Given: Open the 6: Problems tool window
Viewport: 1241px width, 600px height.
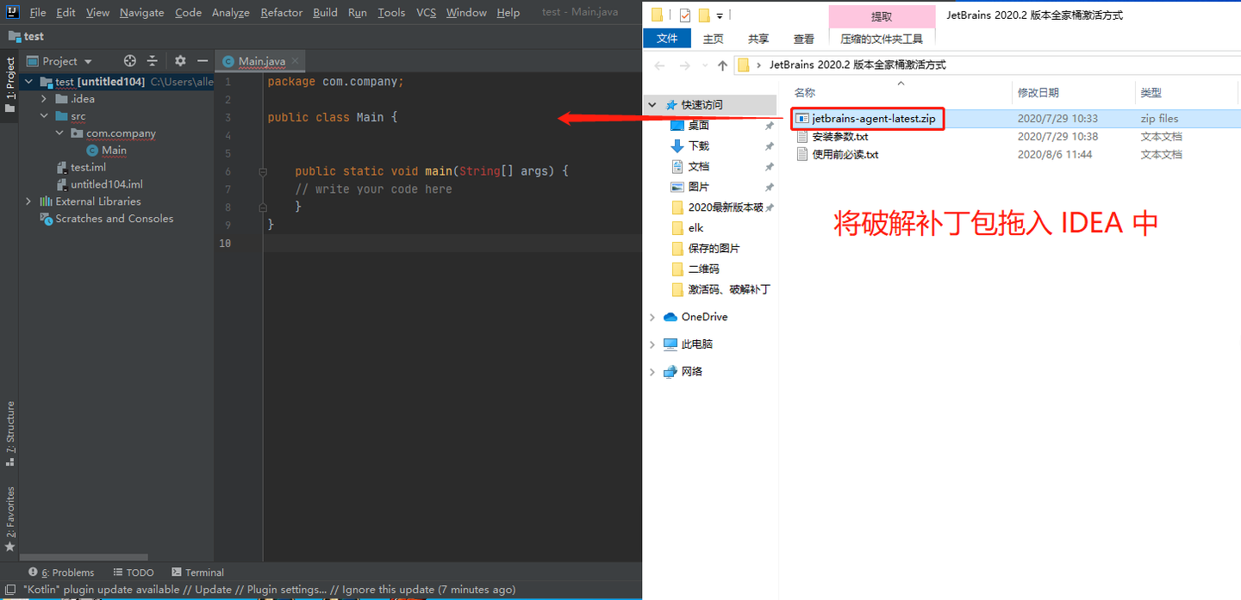Looking at the screenshot, I should pyautogui.click(x=61, y=572).
